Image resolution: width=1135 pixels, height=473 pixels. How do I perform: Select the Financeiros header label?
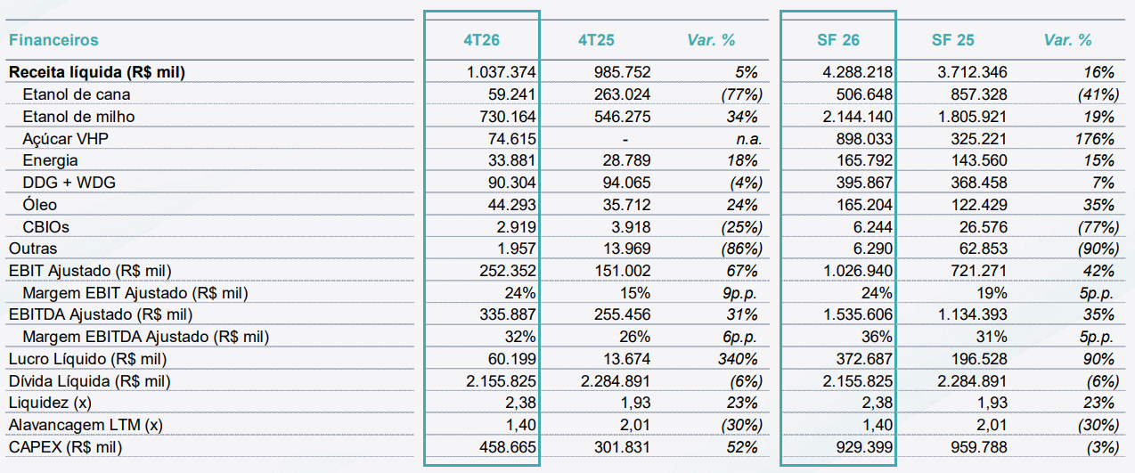(x=53, y=40)
